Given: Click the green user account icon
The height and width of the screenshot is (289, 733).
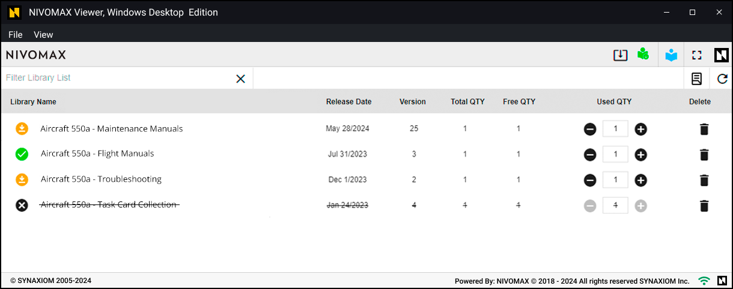Looking at the screenshot, I should coord(643,55).
